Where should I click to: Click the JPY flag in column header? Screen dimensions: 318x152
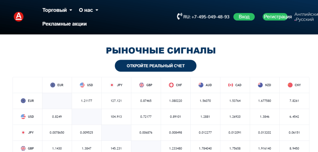pyautogui.click(x=112, y=85)
